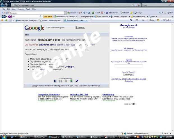The height and width of the screenshot is (139, 174).
Task: Click the Sign In button on Google toolbar
Action: [x=168, y=13]
